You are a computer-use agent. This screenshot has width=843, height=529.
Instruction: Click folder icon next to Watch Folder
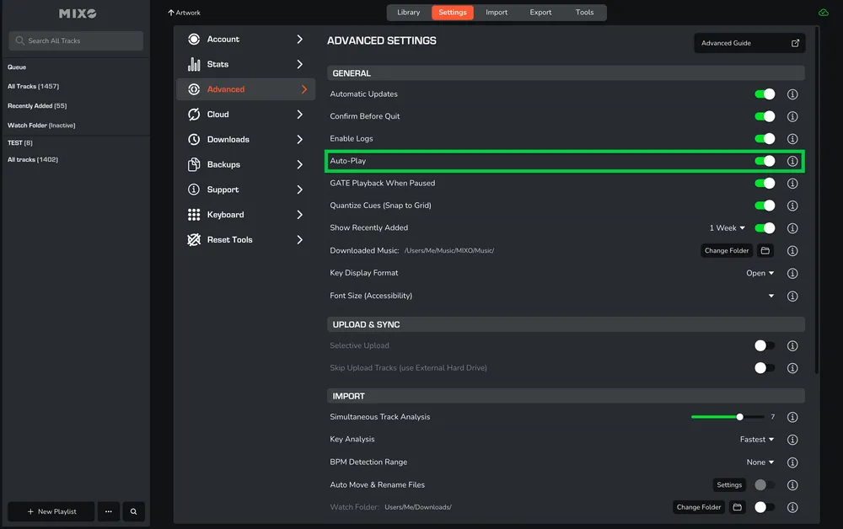pos(738,507)
